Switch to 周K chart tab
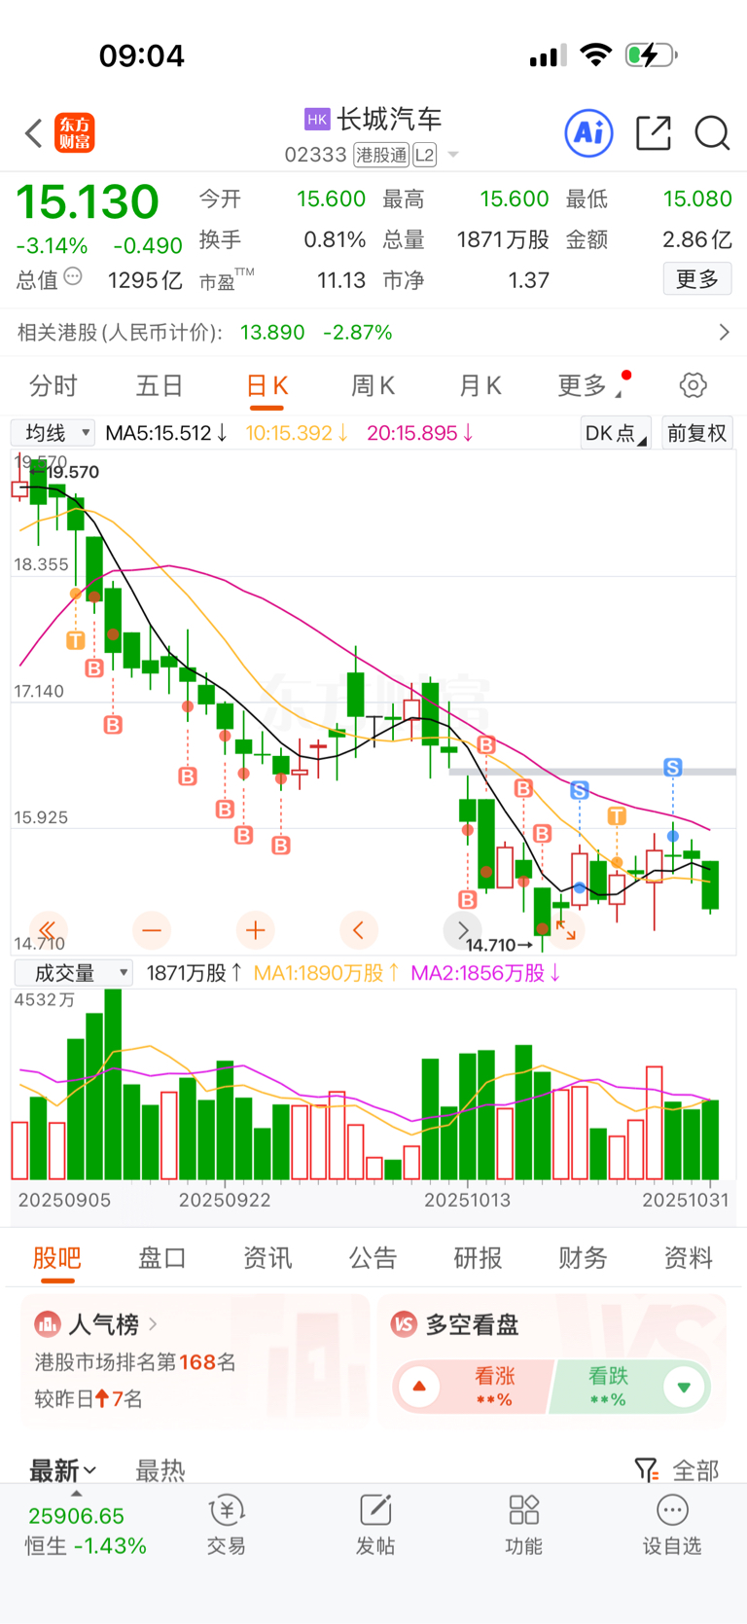 click(x=373, y=385)
